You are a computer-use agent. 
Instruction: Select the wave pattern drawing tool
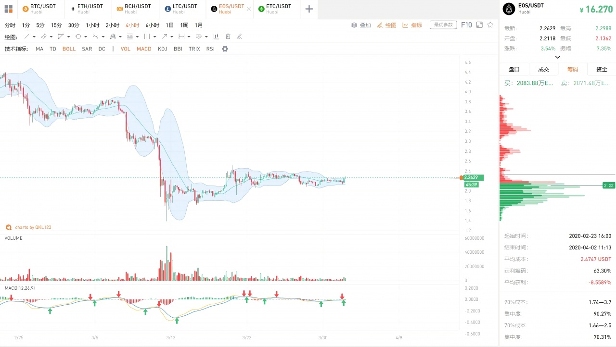(x=95, y=37)
